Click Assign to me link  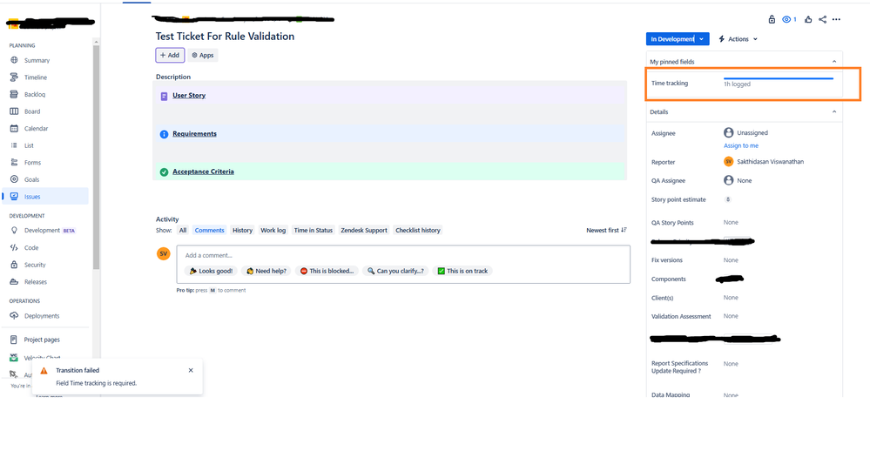(741, 146)
